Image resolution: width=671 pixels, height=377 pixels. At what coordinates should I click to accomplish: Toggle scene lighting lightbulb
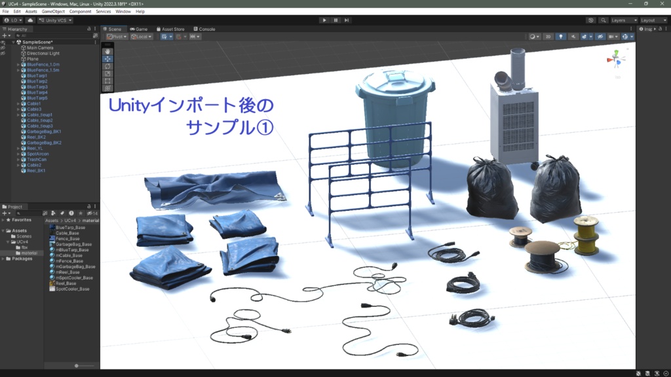(561, 37)
